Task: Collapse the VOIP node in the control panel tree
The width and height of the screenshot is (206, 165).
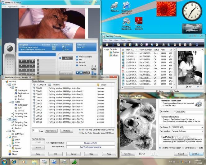Action: (7, 85)
